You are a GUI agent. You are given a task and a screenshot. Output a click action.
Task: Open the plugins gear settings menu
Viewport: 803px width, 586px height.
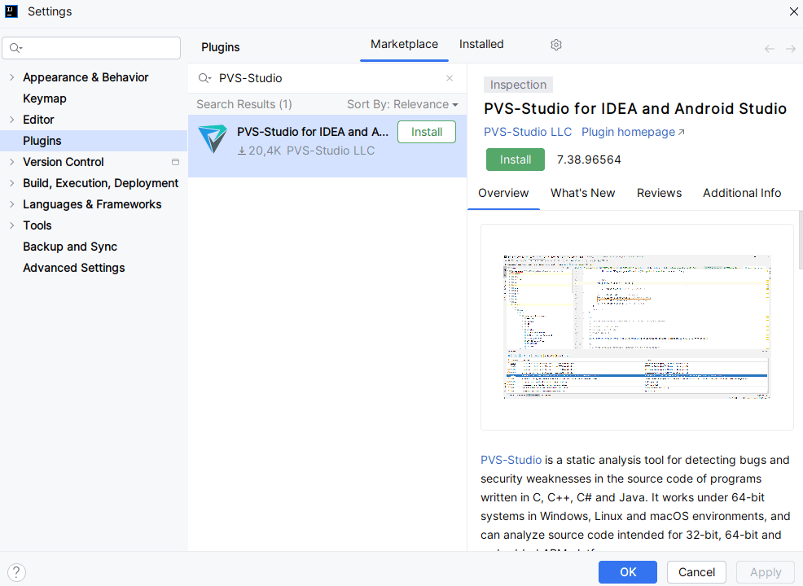tap(556, 45)
